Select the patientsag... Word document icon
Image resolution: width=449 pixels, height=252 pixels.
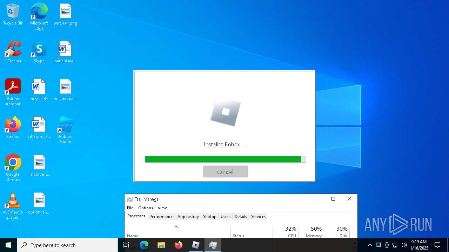65,52
